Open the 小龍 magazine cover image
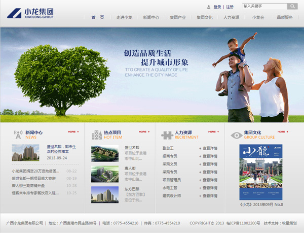This screenshot has height=233, width=304. (x=261, y=172)
